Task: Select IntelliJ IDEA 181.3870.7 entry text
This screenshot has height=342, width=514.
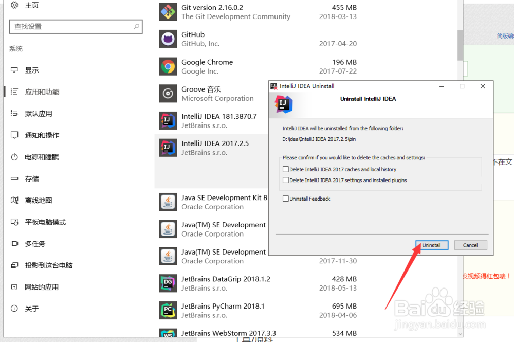Action: [219, 116]
